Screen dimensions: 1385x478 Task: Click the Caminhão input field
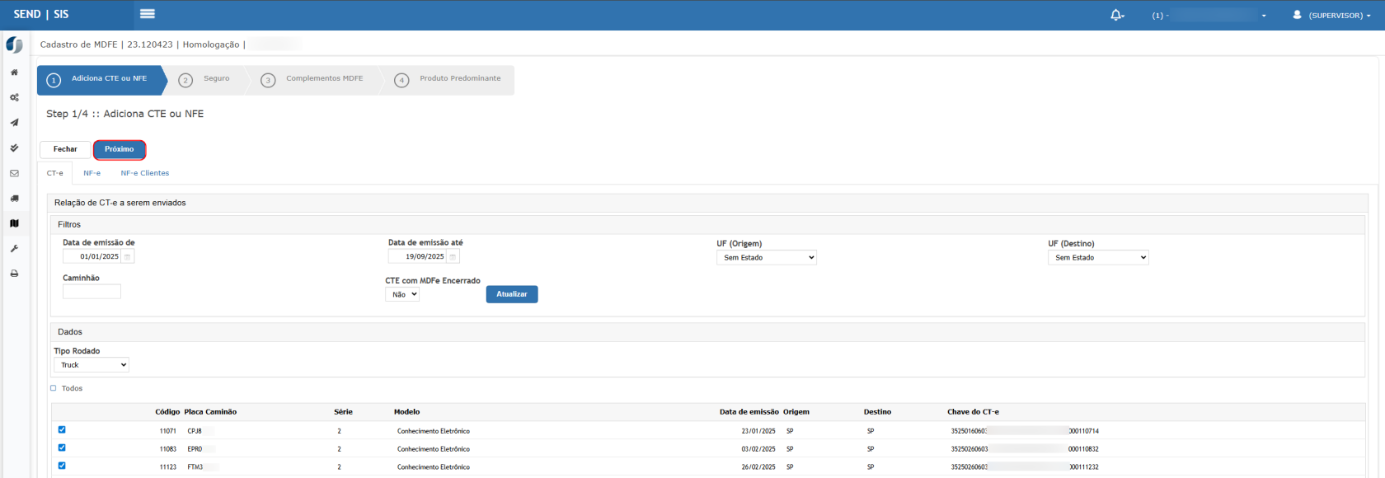92,292
